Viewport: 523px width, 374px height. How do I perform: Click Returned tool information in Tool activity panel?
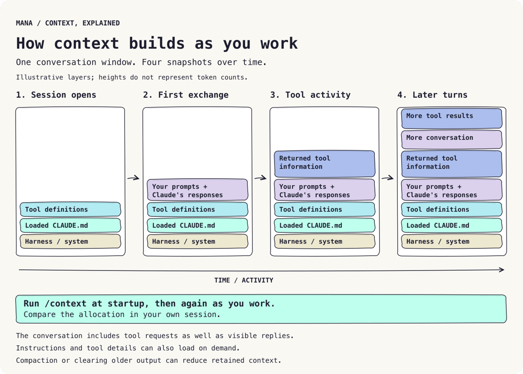pos(325,164)
